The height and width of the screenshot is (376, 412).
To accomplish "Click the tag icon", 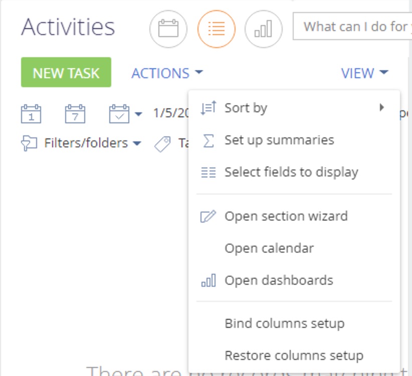I will point(162,144).
